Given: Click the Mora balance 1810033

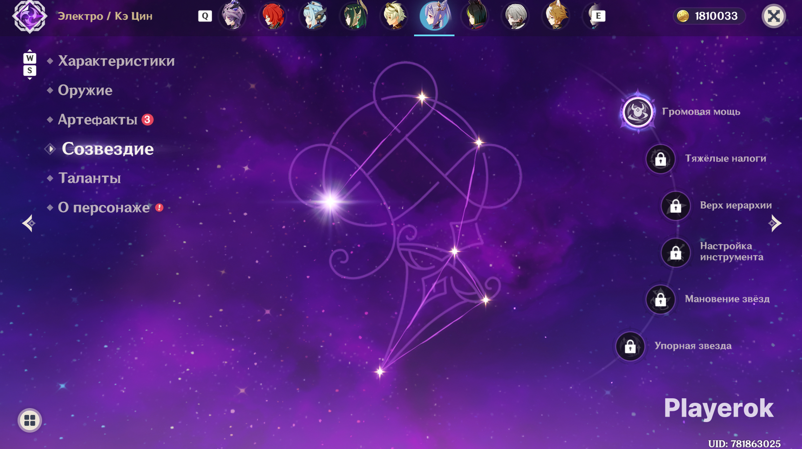Looking at the screenshot, I should point(716,16).
